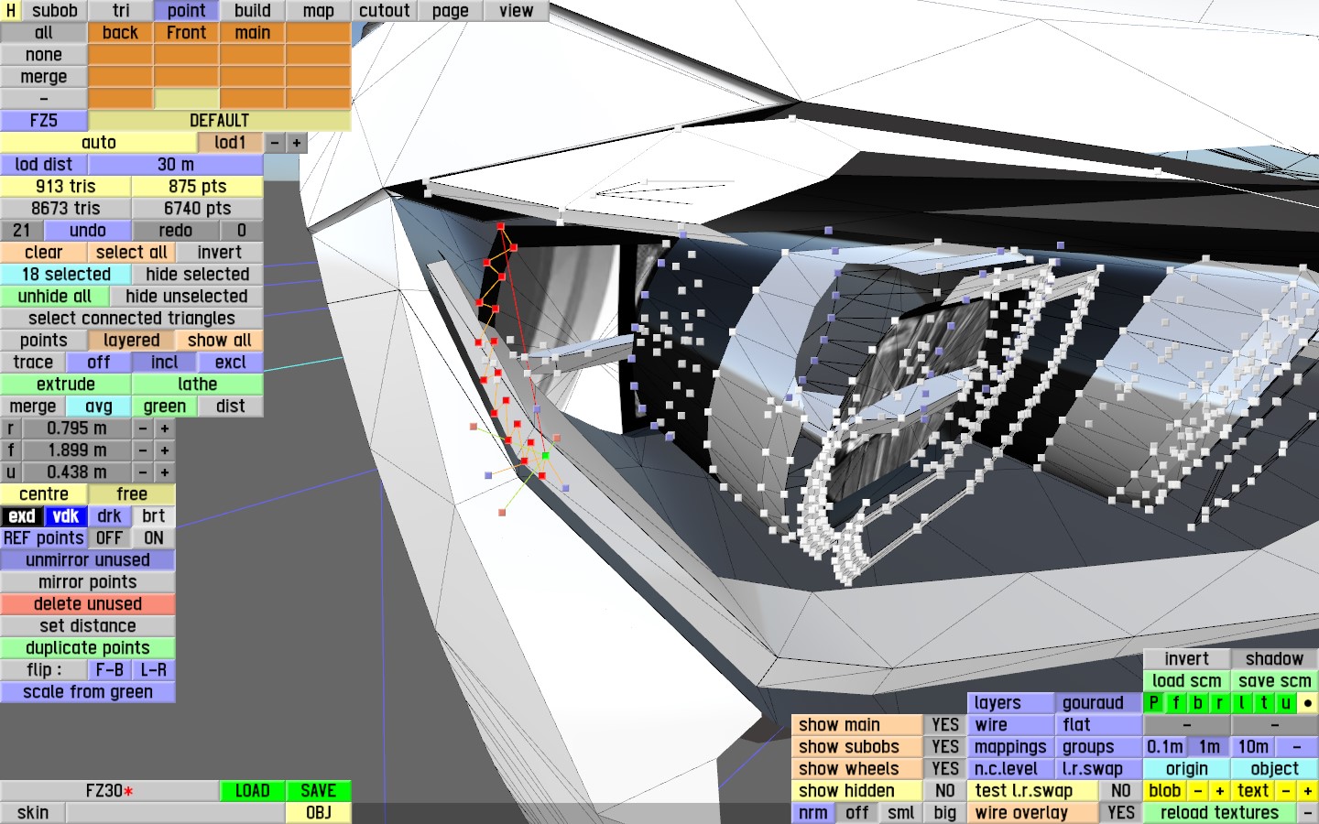Redo the last undone edit
This screenshot has width=1319, height=824.
pyautogui.click(x=176, y=231)
